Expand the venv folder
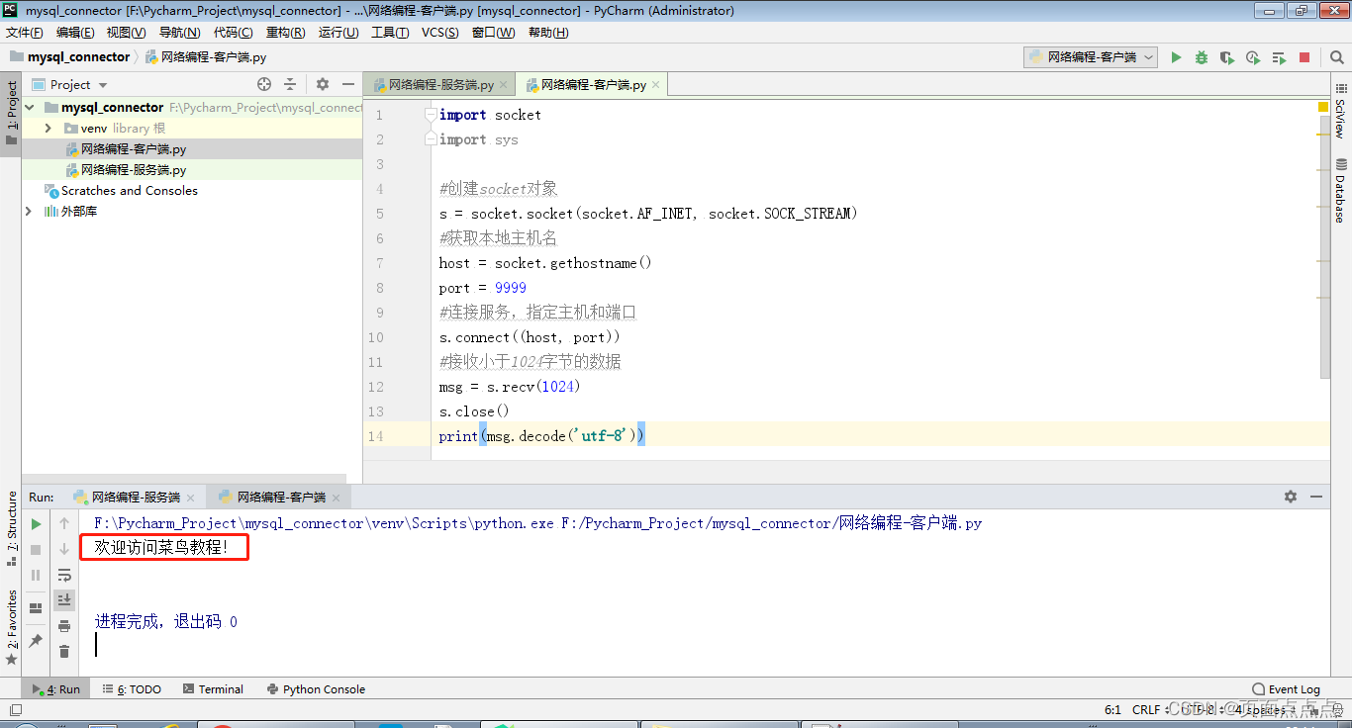The height and width of the screenshot is (728, 1352). [x=48, y=129]
